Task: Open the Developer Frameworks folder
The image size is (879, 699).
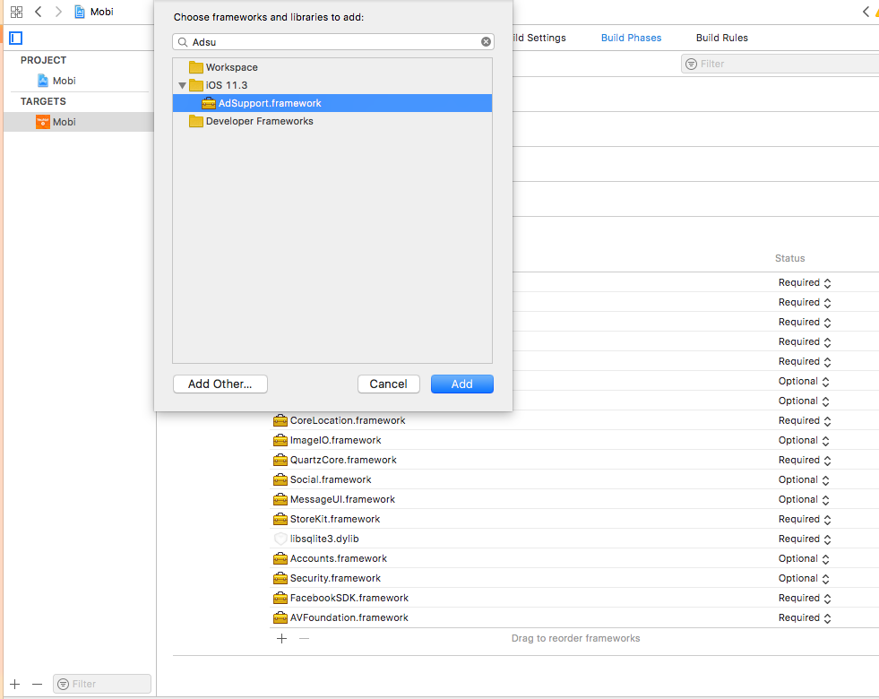Action: (259, 121)
